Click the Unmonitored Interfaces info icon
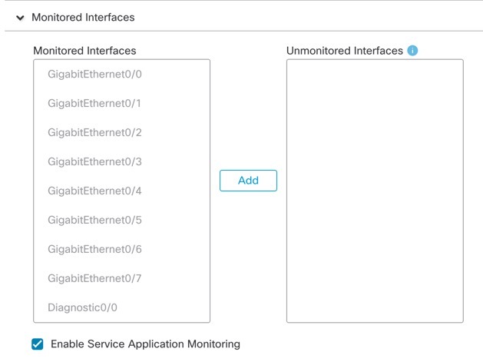Image resolution: width=483 pixels, height=362 pixels. pos(412,51)
